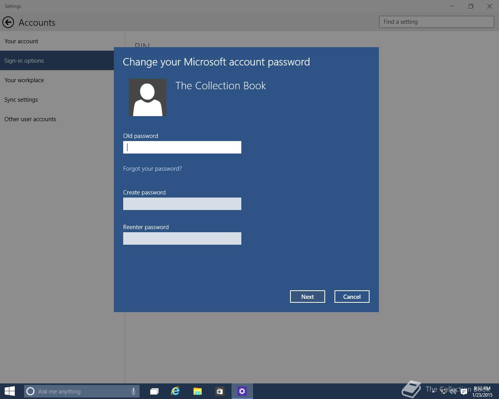The height and width of the screenshot is (399, 499).
Task: Click the Ask me anything search bar
Action: 82,391
